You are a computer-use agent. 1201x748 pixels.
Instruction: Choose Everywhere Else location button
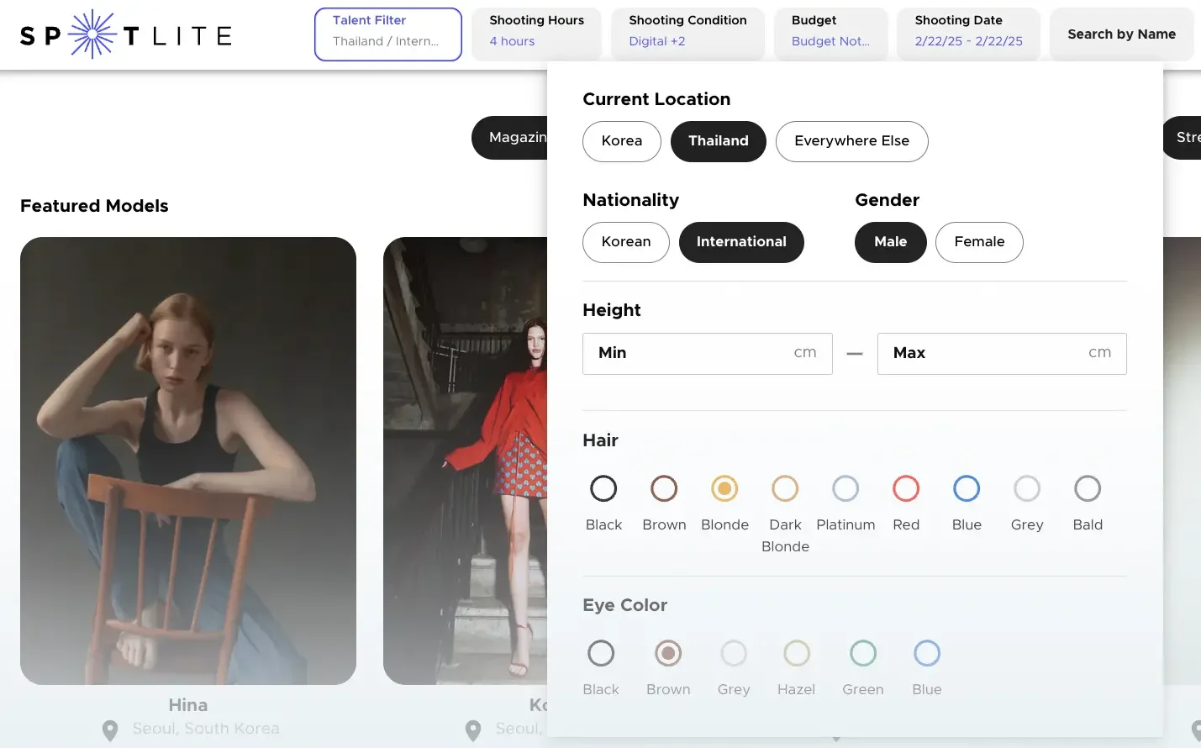pyautogui.click(x=851, y=141)
